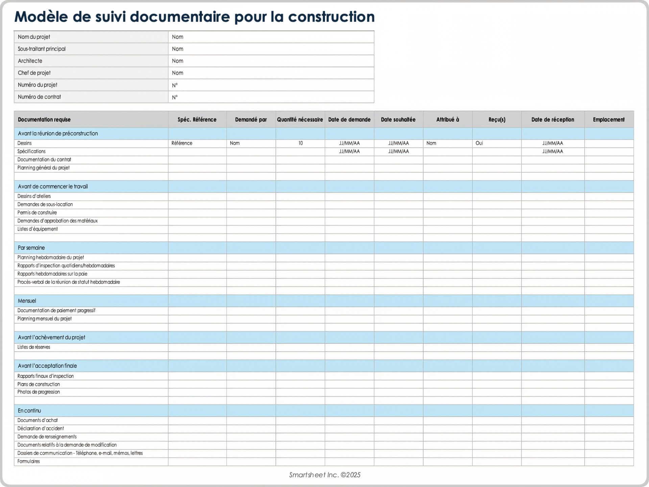Click the Nom value next to Architecte
Screen dimensions: 649x487
[x=271, y=61]
